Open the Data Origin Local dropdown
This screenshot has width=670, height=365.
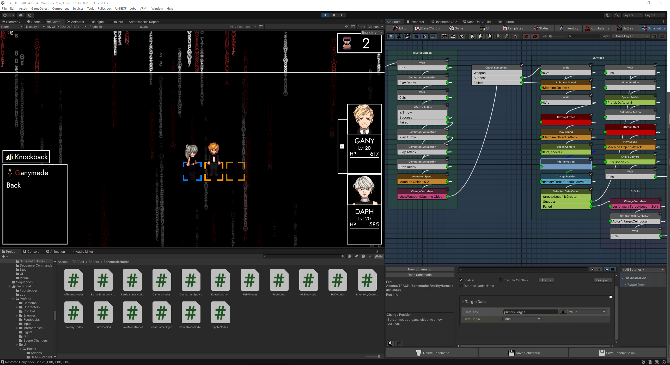[521, 319]
